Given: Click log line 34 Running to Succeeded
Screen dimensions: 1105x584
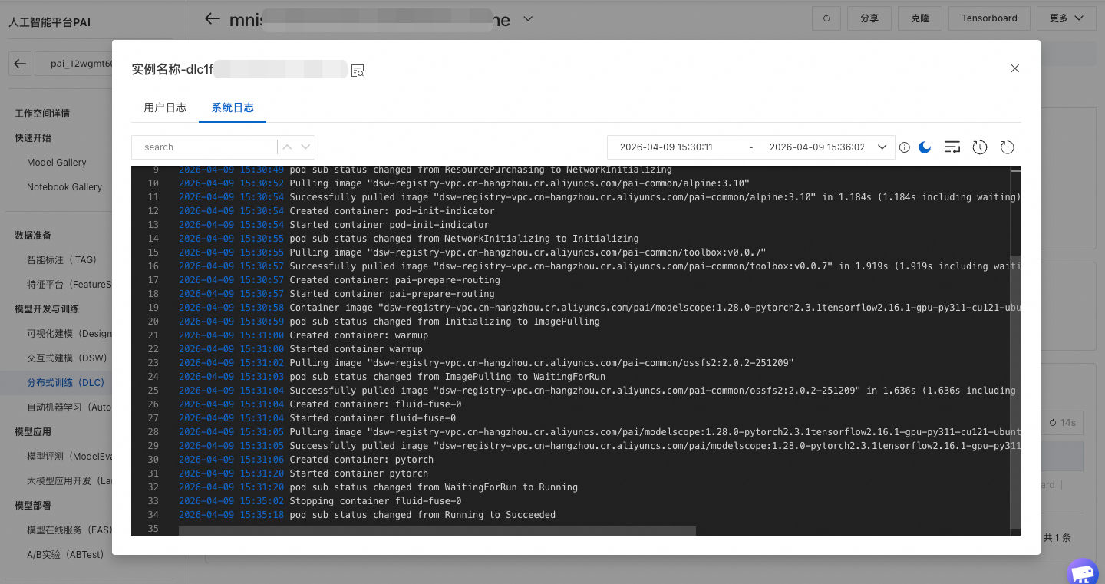Looking at the screenshot, I should click(423, 515).
